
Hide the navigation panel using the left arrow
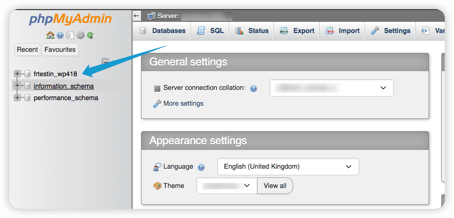click(136, 16)
